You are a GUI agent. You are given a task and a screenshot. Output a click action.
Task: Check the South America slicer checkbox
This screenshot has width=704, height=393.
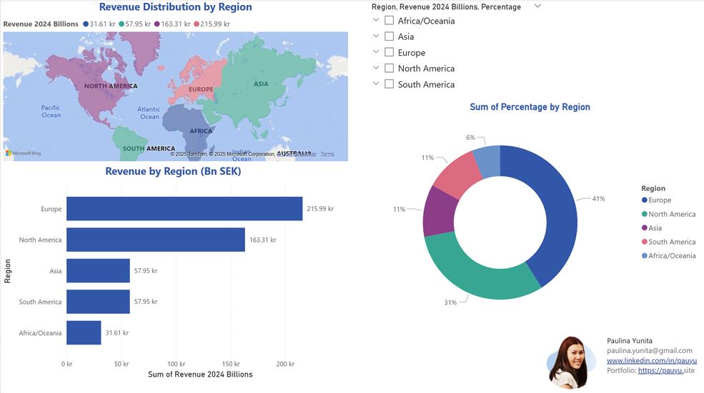390,84
